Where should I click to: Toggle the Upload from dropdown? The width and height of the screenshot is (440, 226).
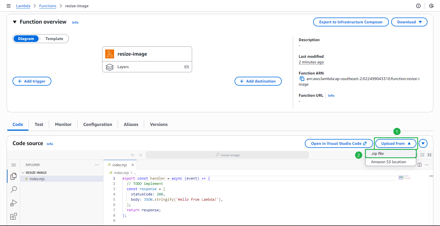pyautogui.click(x=396, y=143)
